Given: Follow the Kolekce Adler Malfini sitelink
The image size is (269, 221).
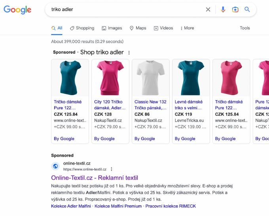Looking at the screenshot, I should pyautogui.click(x=71, y=206).
